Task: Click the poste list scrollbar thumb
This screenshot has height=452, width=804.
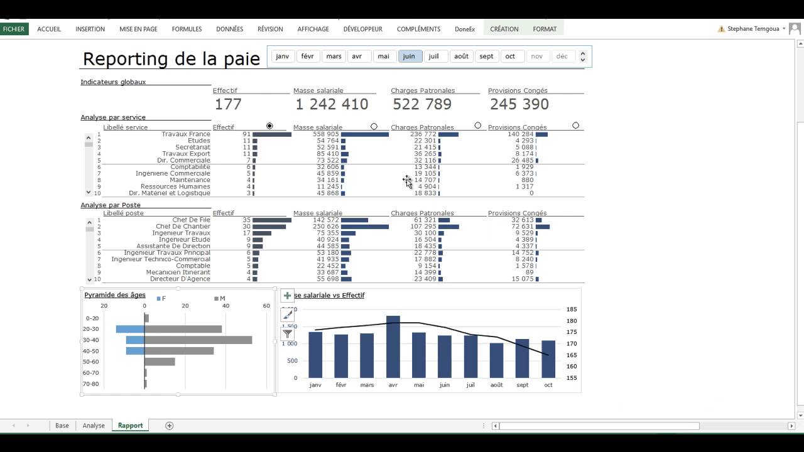Action: (x=89, y=229)
